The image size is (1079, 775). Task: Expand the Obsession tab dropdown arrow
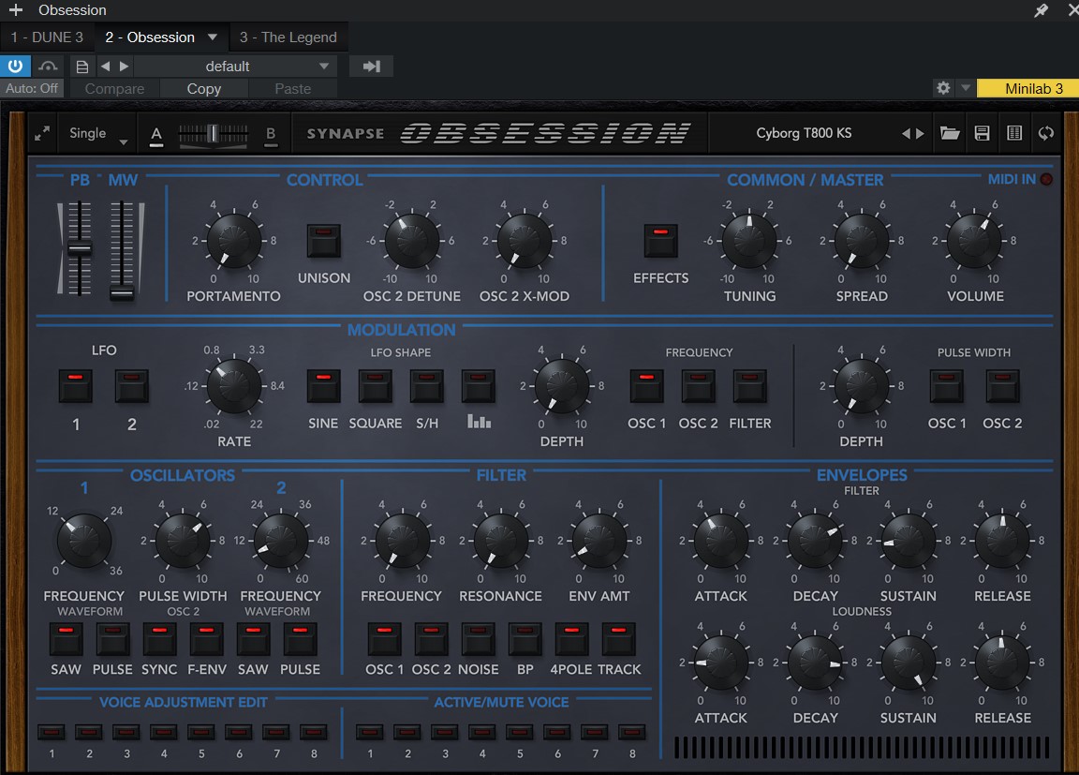point(213,37)
